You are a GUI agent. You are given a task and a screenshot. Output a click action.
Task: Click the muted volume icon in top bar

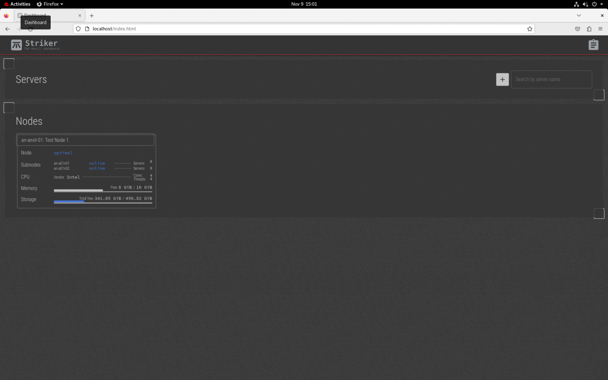[585, 4]
